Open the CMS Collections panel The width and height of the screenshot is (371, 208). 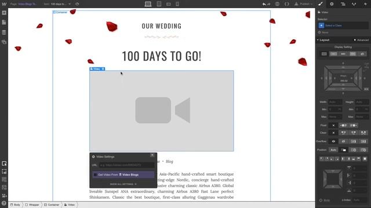coord(4,32)
